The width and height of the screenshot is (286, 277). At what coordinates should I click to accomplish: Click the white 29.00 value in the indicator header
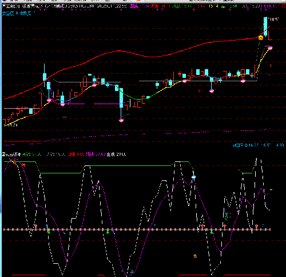coord(121,154)
